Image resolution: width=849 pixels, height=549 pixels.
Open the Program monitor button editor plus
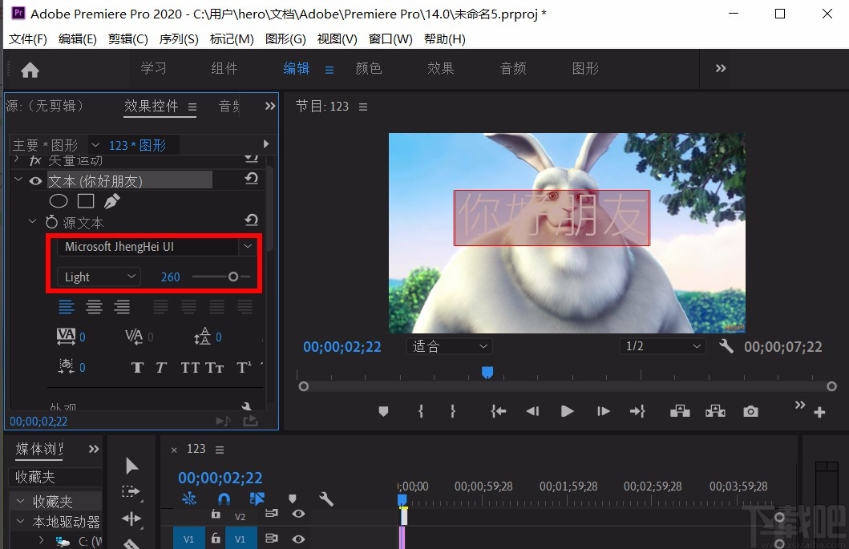pos(819,412)
